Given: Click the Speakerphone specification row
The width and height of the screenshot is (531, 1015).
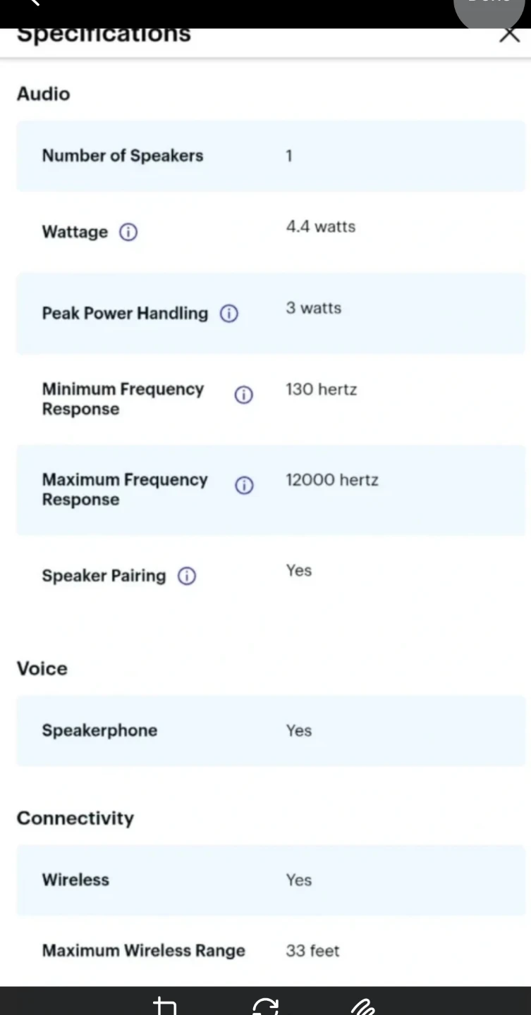Looking at the screenshot, I should click(271, 730).
